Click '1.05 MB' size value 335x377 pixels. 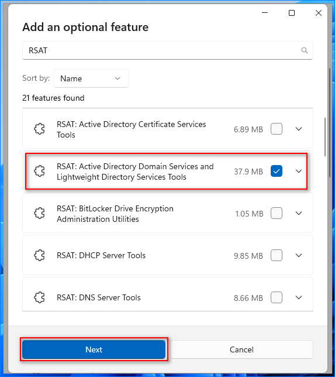point(249,214)
